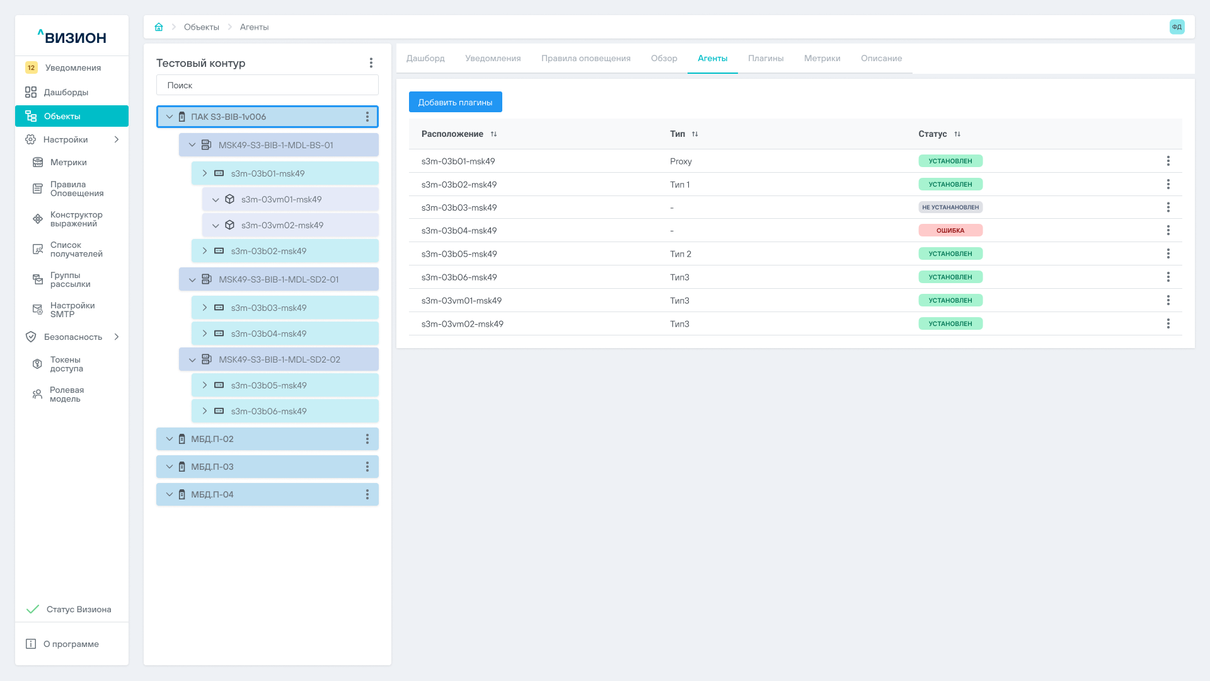
Task: Click the home icon in breadcrumb
Action: [x=159, y=27]
